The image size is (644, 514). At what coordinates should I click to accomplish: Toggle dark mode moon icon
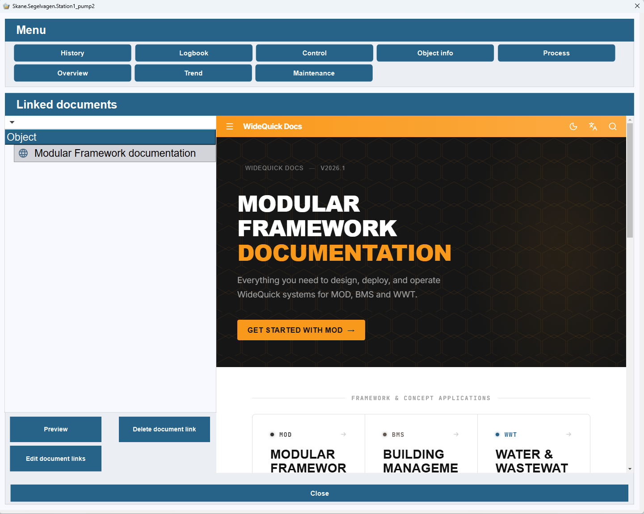click(x=573, y=126)
